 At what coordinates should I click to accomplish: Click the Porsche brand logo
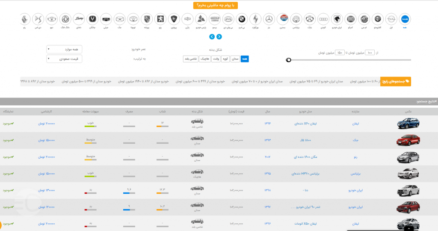[147, 19]
